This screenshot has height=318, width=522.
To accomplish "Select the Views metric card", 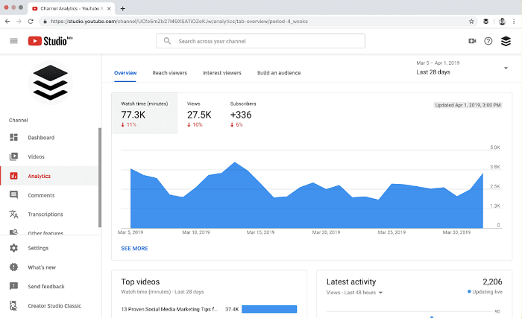I will 199,114.
